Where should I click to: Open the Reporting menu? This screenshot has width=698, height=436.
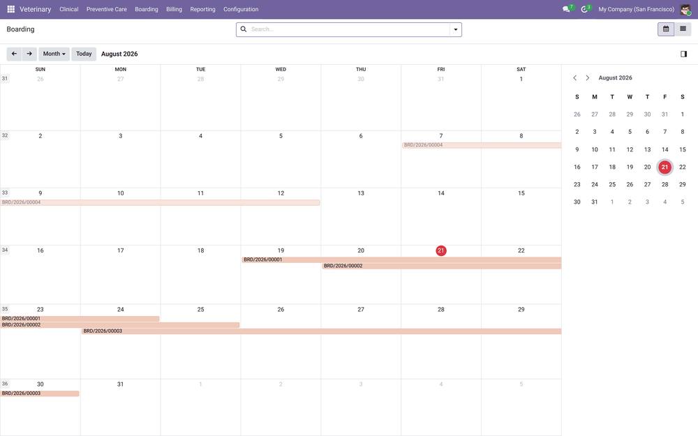coord(202,9)
